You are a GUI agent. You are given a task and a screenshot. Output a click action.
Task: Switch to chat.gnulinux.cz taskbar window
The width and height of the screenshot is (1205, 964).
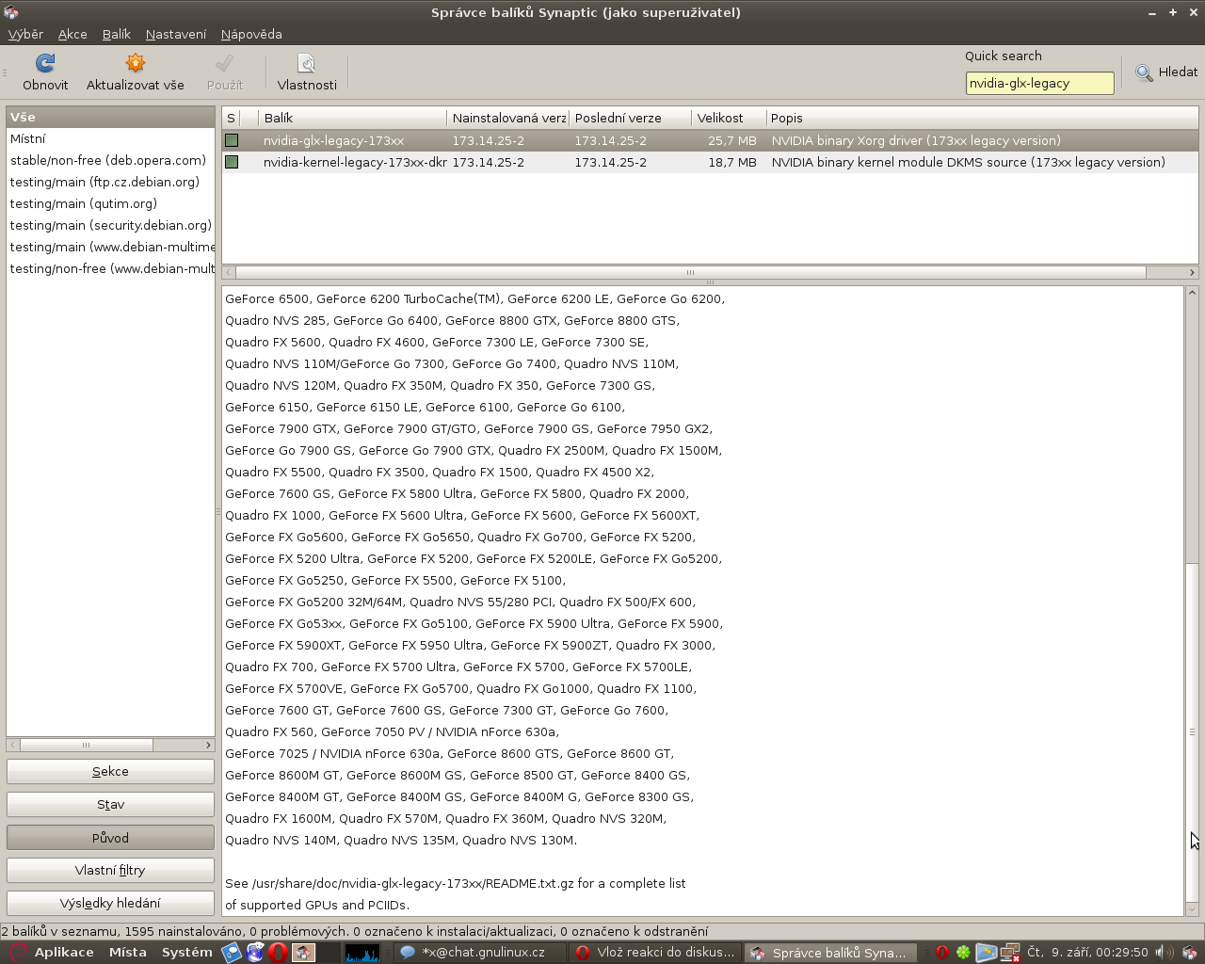coord(480,953)
